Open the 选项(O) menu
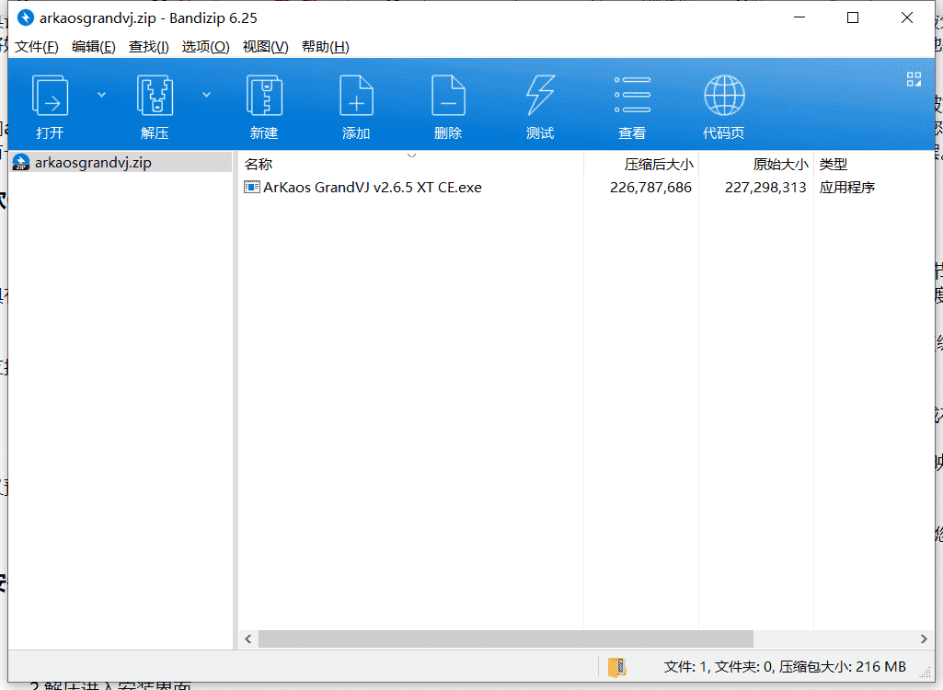 (206, 47)
